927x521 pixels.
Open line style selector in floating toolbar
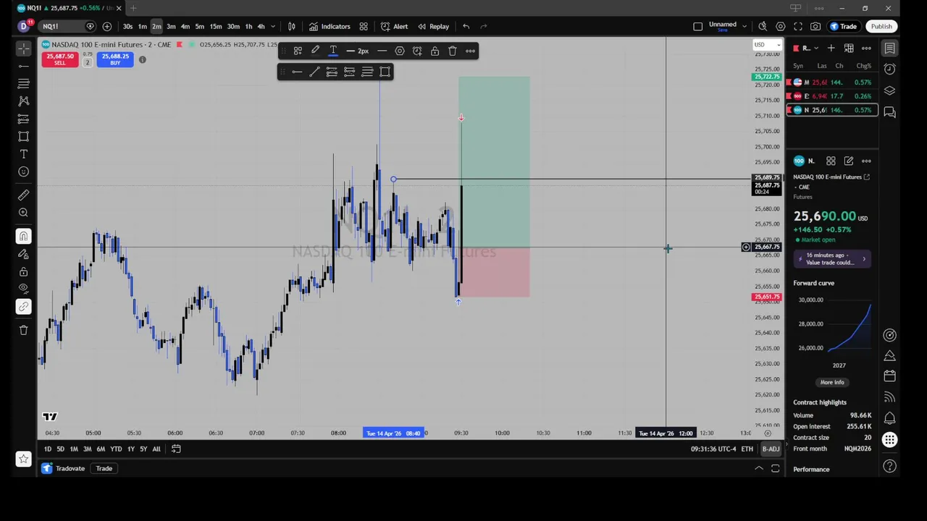coord(382,51)
